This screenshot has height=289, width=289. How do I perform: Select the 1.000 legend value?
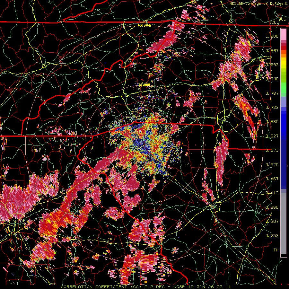pos(272,36)
